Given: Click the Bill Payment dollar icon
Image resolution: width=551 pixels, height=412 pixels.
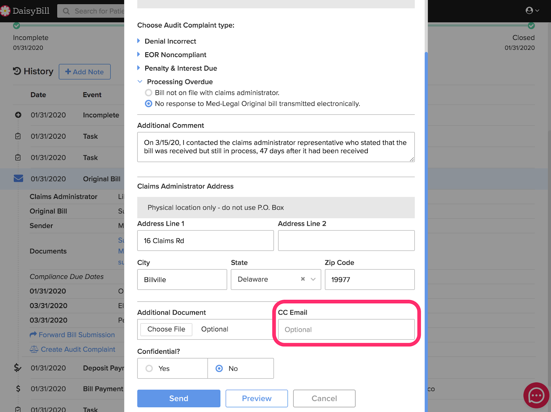Looking at the screenshot, I should tap(18, 389).
